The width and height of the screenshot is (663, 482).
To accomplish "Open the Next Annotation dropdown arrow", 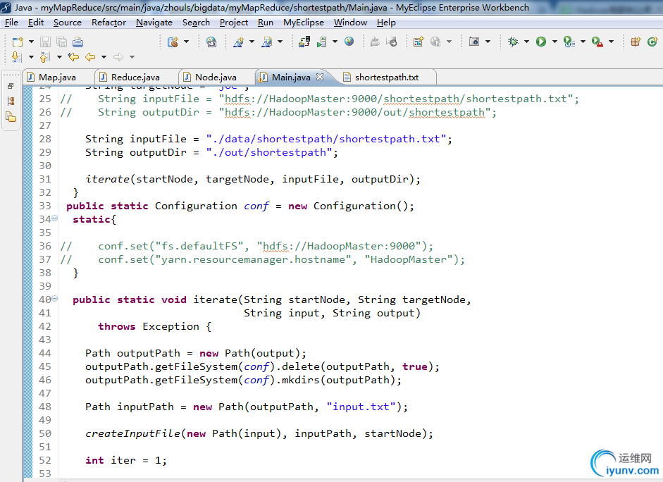I will point(31,56).
